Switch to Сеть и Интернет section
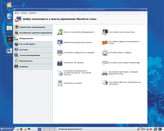The image size is (164, 131). point(33,44)
